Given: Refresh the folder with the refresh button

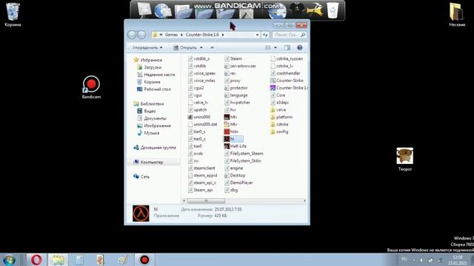Looking at the screenshot, I should pyautogui.click(x=265, y=35).
